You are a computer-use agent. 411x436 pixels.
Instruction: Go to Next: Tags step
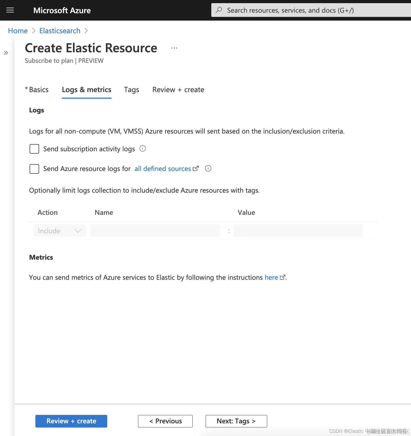tap(236, 421)
